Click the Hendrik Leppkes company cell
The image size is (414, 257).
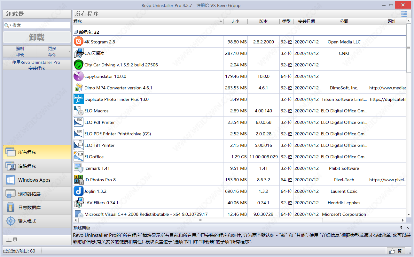[344, 203]
